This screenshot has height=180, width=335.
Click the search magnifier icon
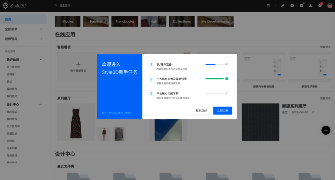56,6
